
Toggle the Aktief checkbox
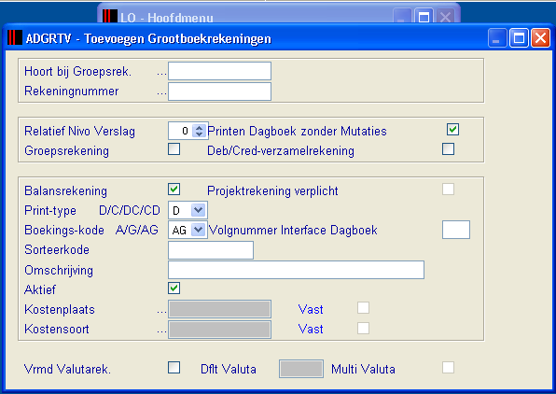point(174,288)
